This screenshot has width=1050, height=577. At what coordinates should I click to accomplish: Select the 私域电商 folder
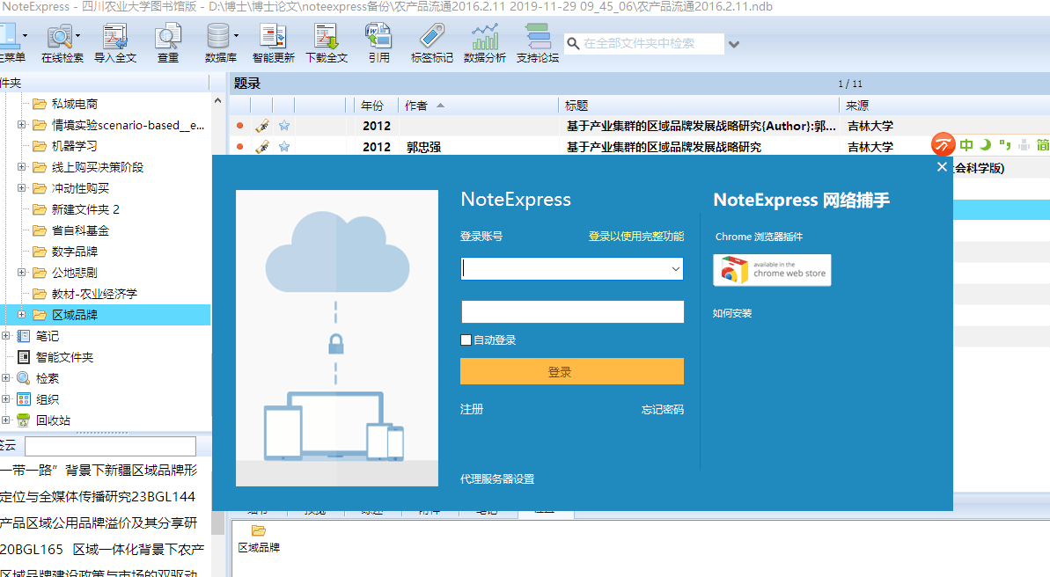[x=74, y=104]
